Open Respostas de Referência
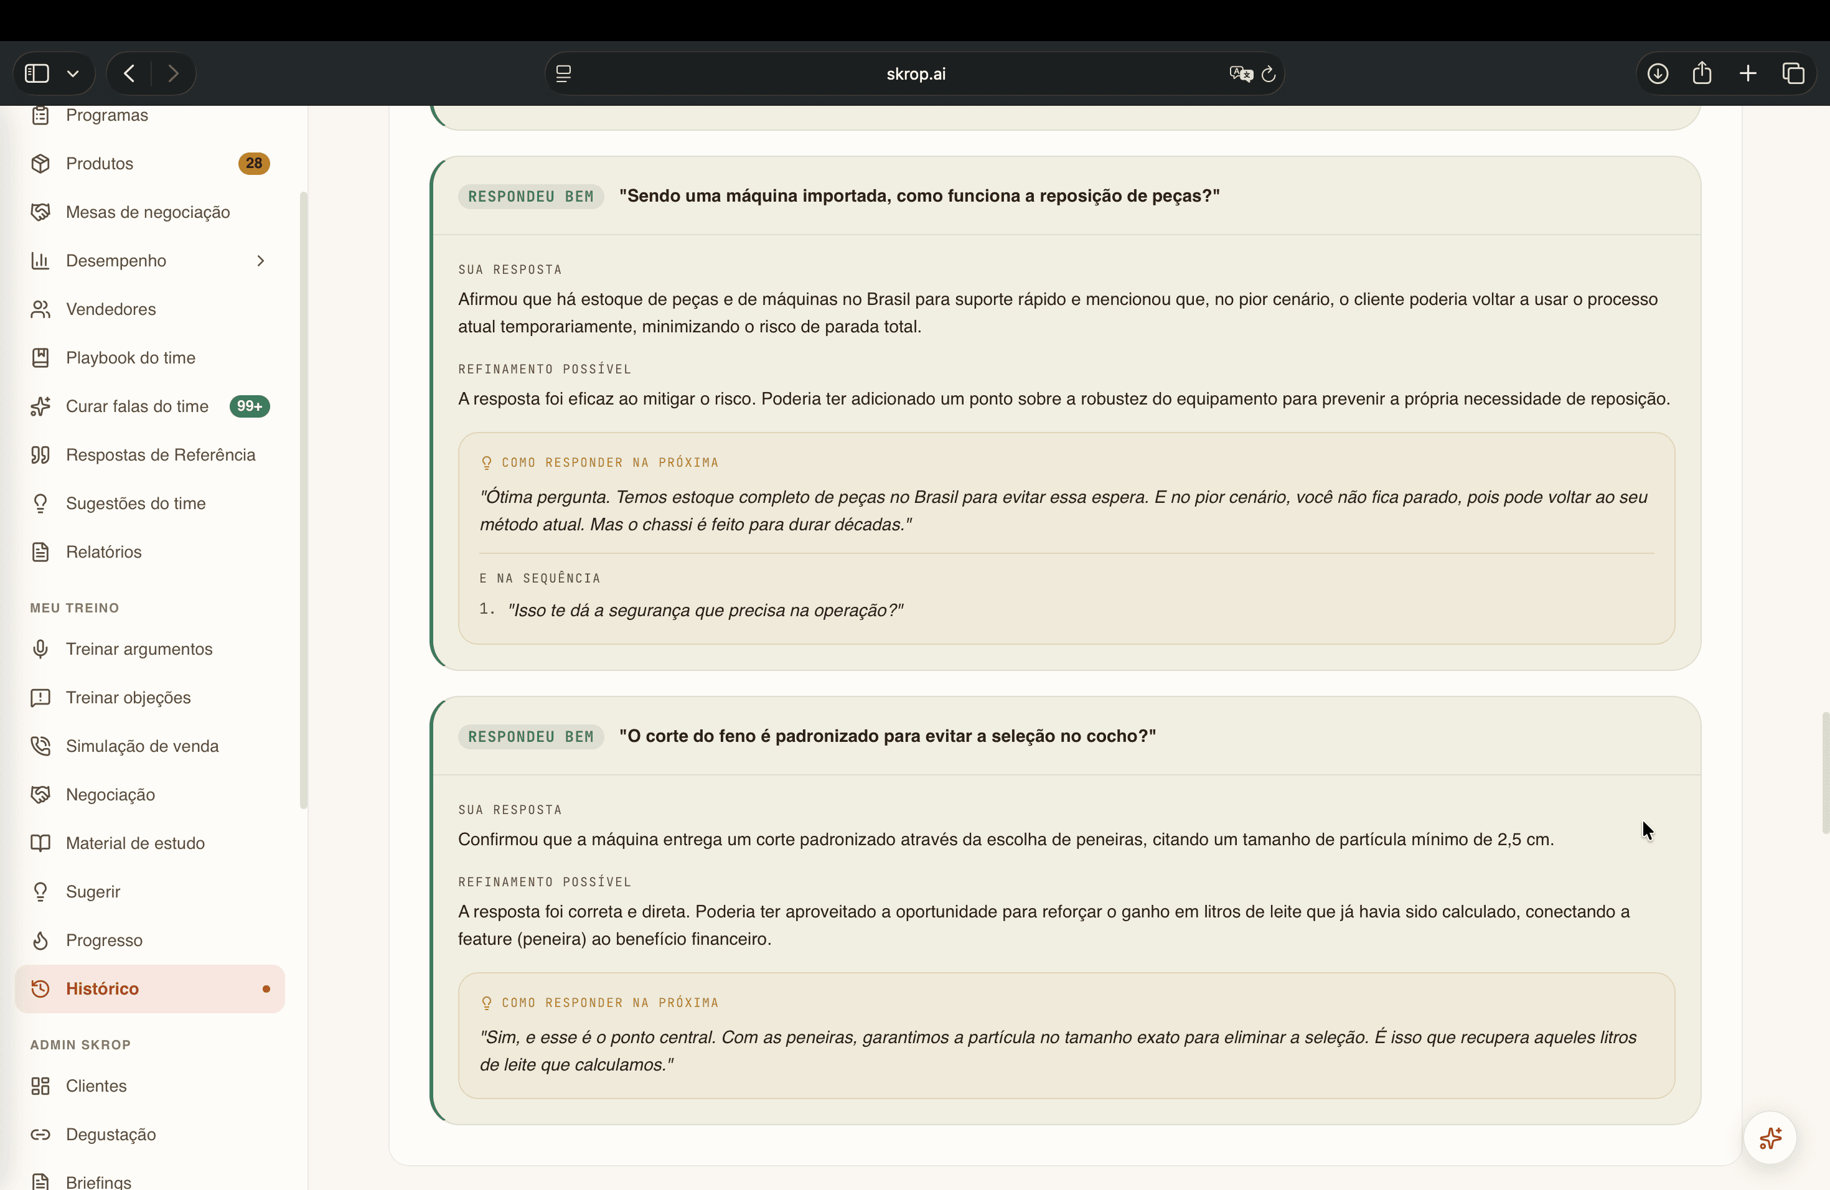Viewport: 1830px width, 1190px height. [x=150, y=454]
